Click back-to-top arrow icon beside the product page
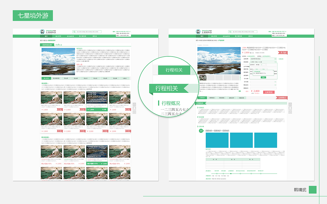Screen dimensions: 327x204 (290, 104)
